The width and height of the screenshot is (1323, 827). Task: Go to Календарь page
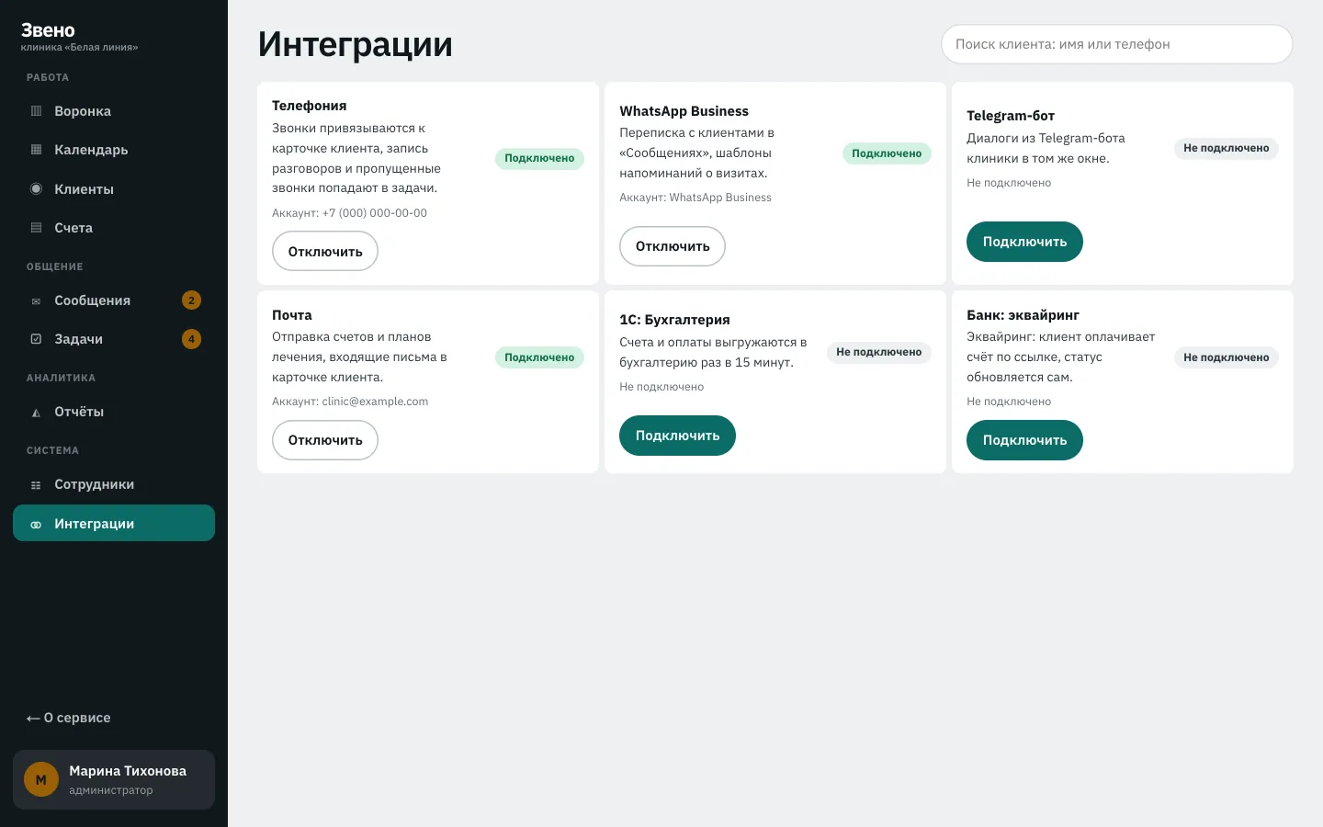114,150
